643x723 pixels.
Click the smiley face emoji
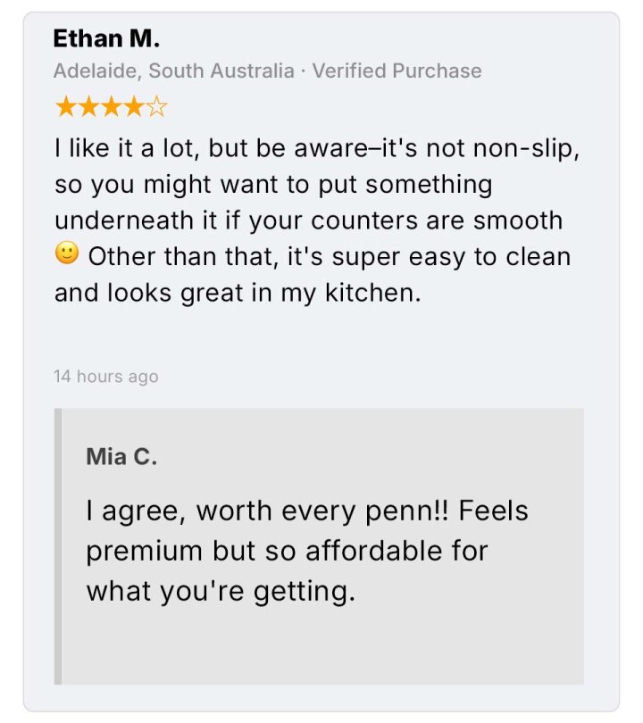click(x=67, y=253)
